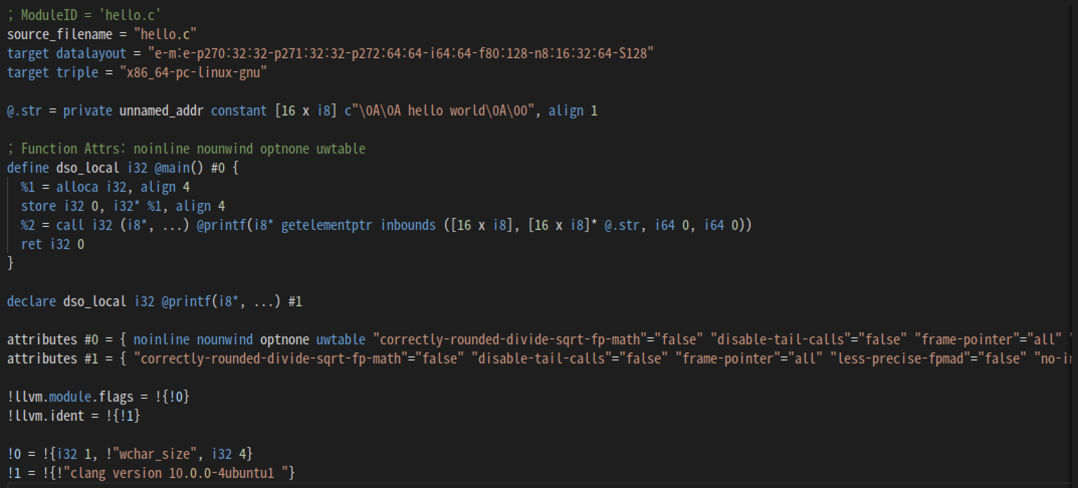Select the "x86_64-pc-linux-gnu" triple string
Viewport: 1078px width, 488px height.
(193, 72)
